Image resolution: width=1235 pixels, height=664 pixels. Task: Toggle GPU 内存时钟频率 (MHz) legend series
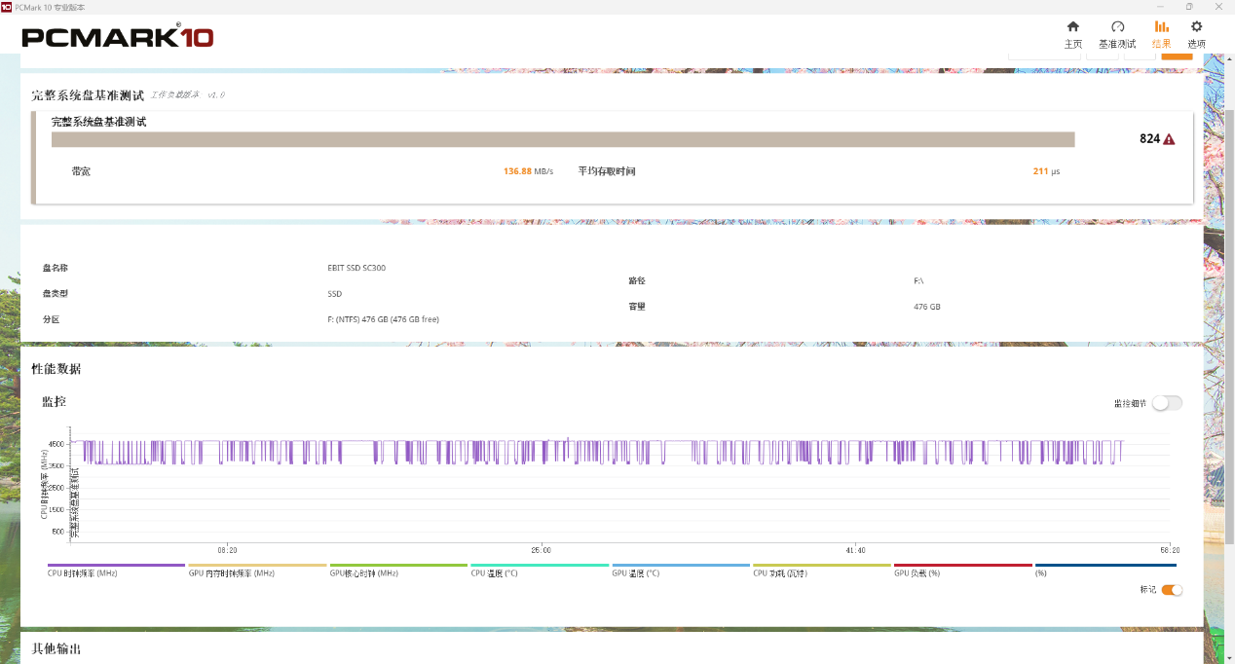coord(231,573)
